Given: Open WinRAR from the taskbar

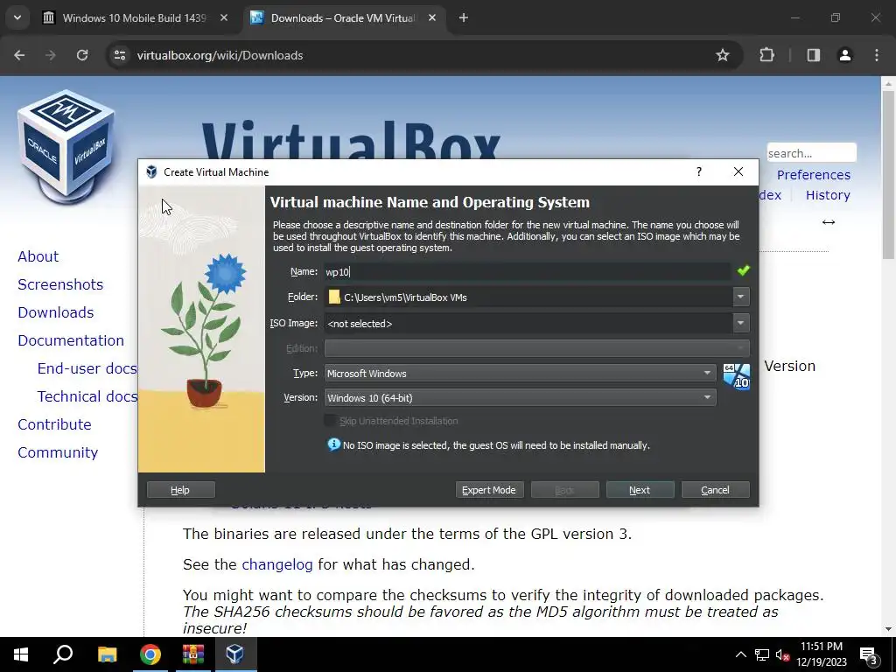Looking at the screenshot, I should [193, 654].
